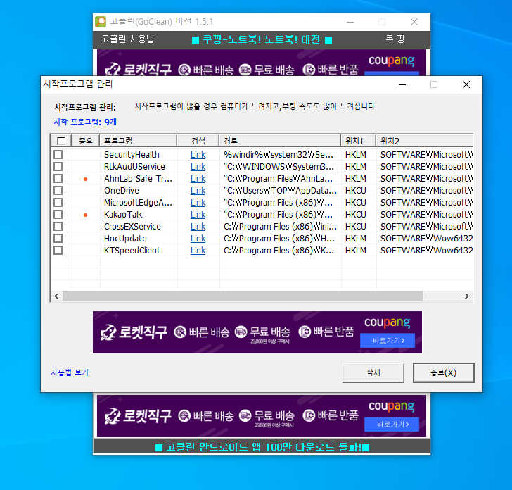
Task: Click 바로가기 in GoClean's bottom Coupang banner
Action: click(392, 425)
